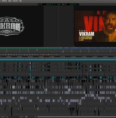116x118 pixels.
Task: Click the record monitor showing the Agent Vikram poster
Action: (x=95, y=26)
